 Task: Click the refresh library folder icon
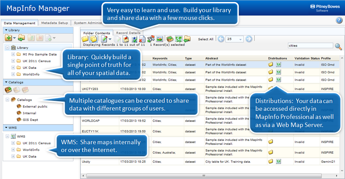(21, 38)
